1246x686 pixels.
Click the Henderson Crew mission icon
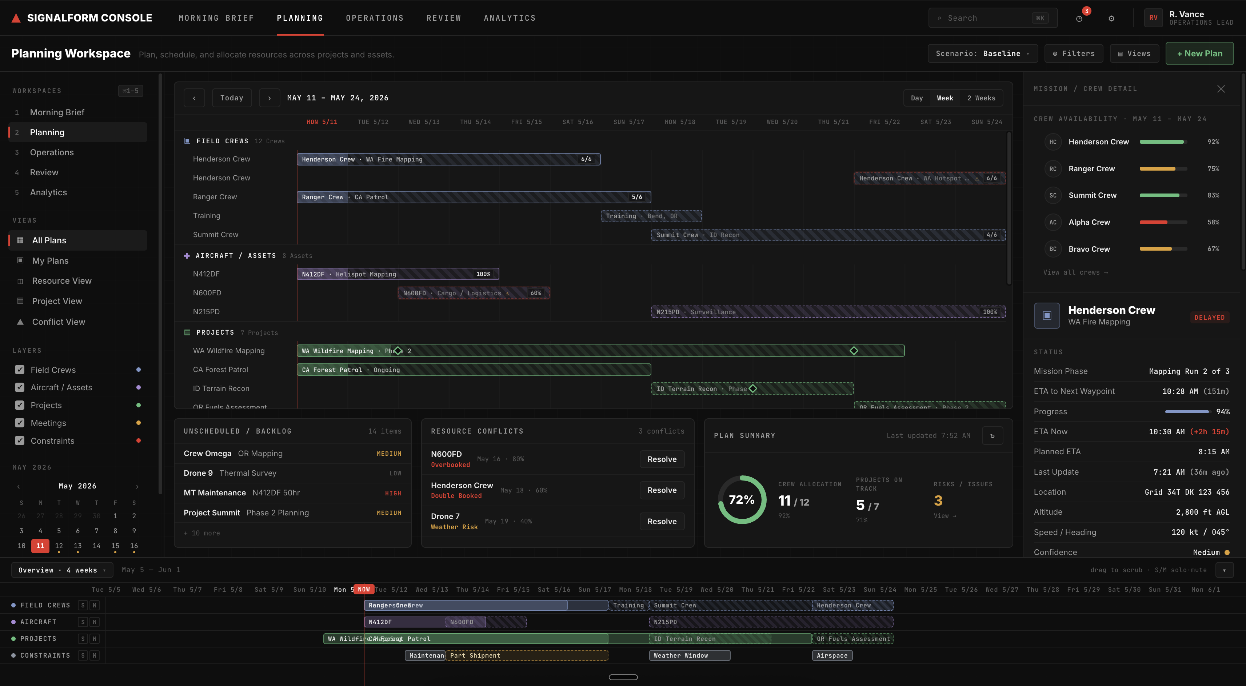coord(1047,315)
